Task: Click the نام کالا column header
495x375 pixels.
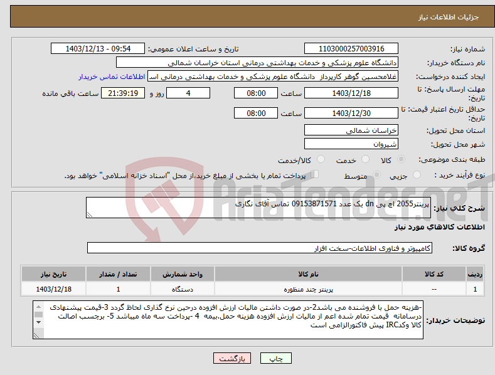Action: coord(308,274)
